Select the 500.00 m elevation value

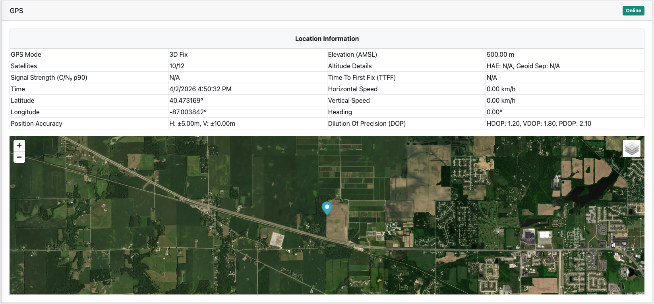(500, 54)
